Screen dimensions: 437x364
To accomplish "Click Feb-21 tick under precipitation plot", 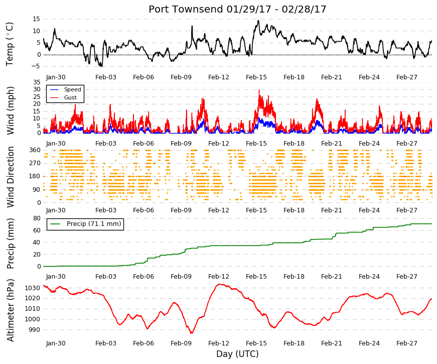I will (x=331, y=277).
